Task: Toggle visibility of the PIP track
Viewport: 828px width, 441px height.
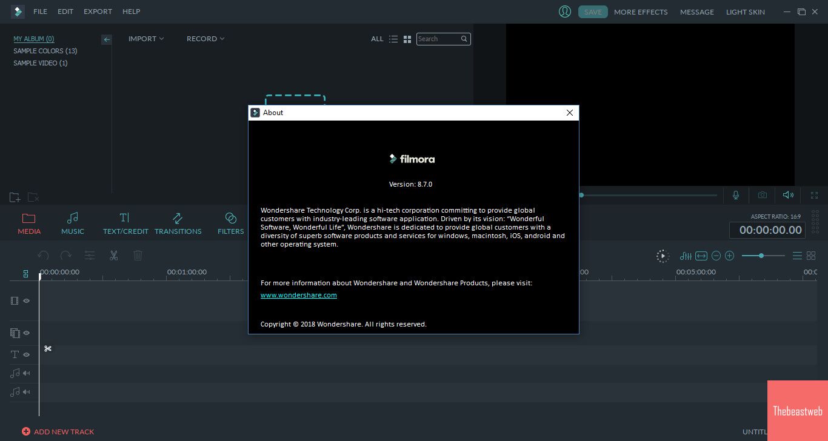Action: pos(27,333)
